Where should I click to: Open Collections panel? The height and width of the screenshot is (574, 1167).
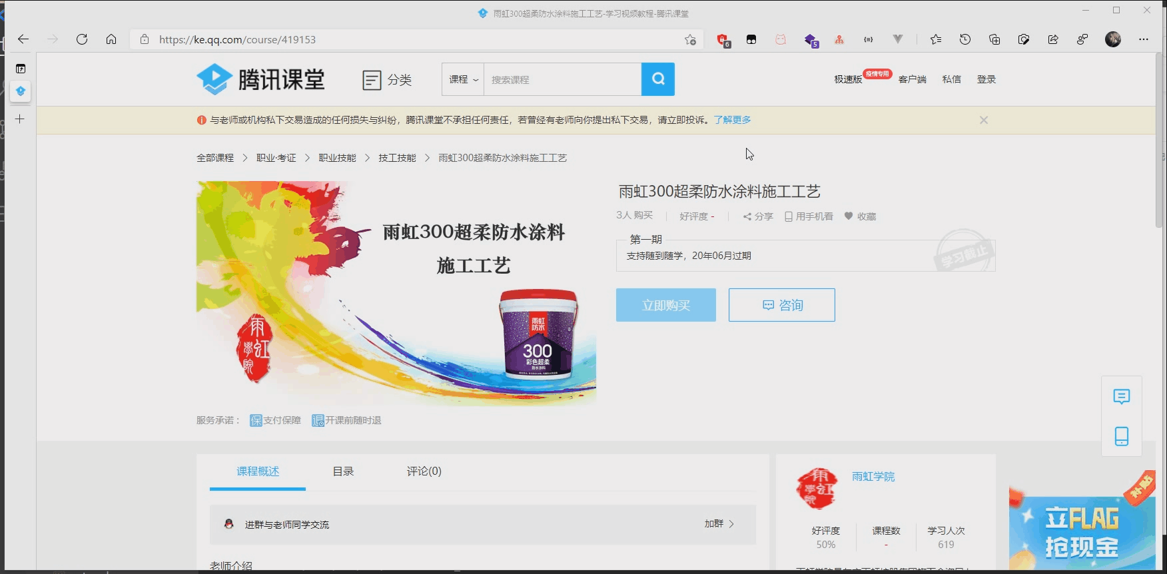click(994, 39)
